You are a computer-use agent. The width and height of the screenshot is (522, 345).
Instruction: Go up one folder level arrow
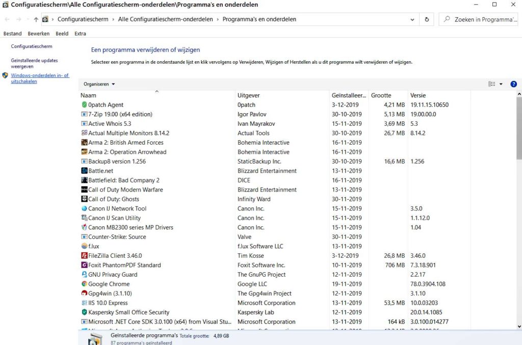pyautogui.click(x=36, y=19)
